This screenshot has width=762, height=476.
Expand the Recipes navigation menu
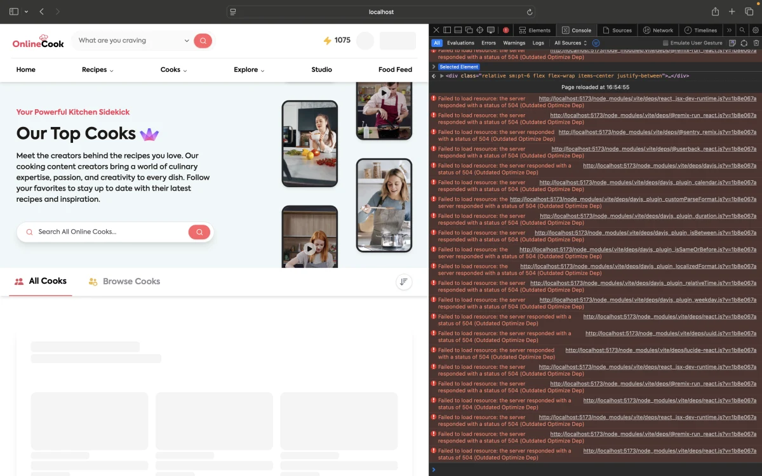[97, 70]
